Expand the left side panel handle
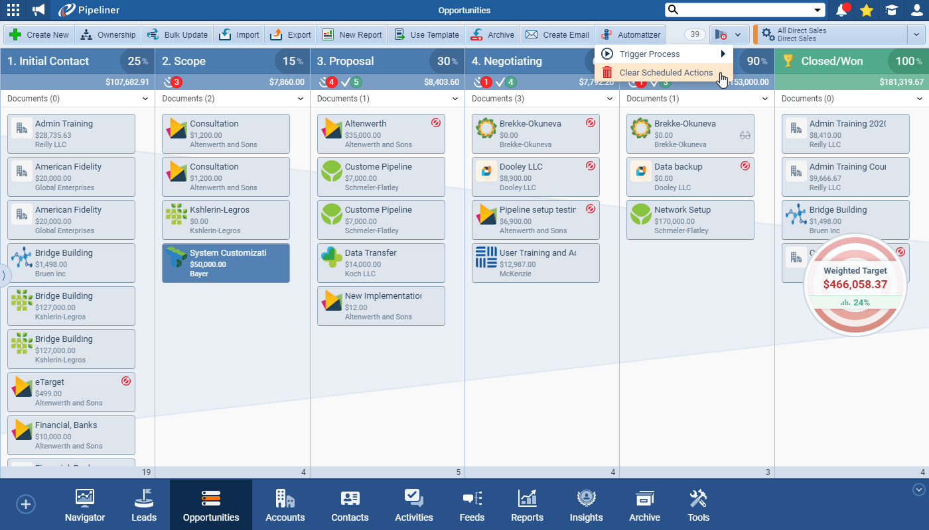The image size is (929, 530). [x=5, y=275]
